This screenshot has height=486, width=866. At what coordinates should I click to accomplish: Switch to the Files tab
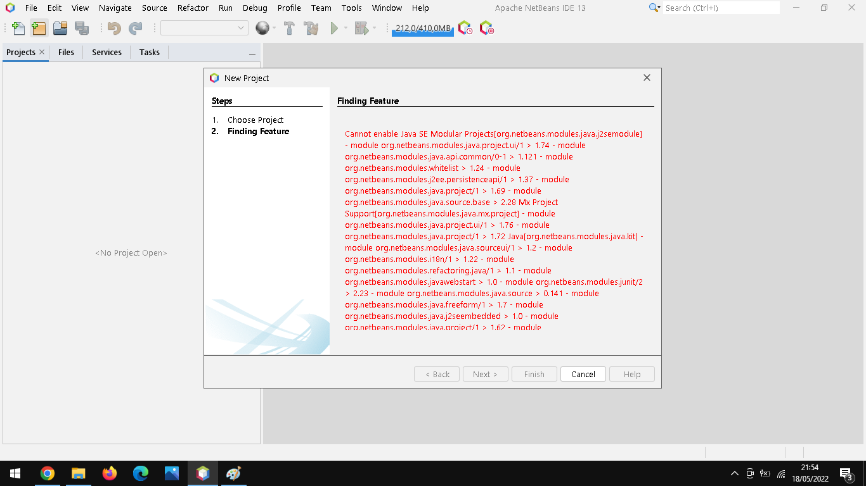pyautogui.click(x=66, y=52)
